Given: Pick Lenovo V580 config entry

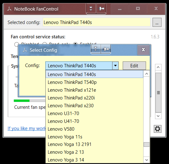Looking at the screenshot, I should tap(94, 129).
